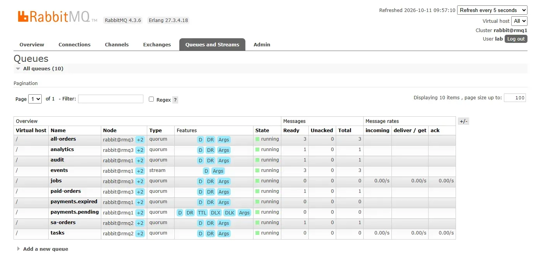Click the DLX feature badge on payments.pending
Screen dimensions: 541x255
pos(215,212)
